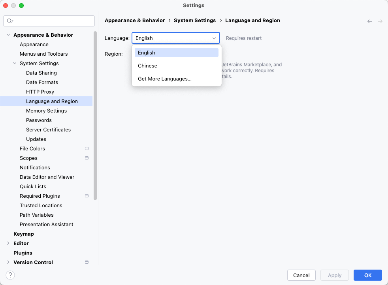
Task: Select Quick Lists in the tree
Action: tap(33, 187)
